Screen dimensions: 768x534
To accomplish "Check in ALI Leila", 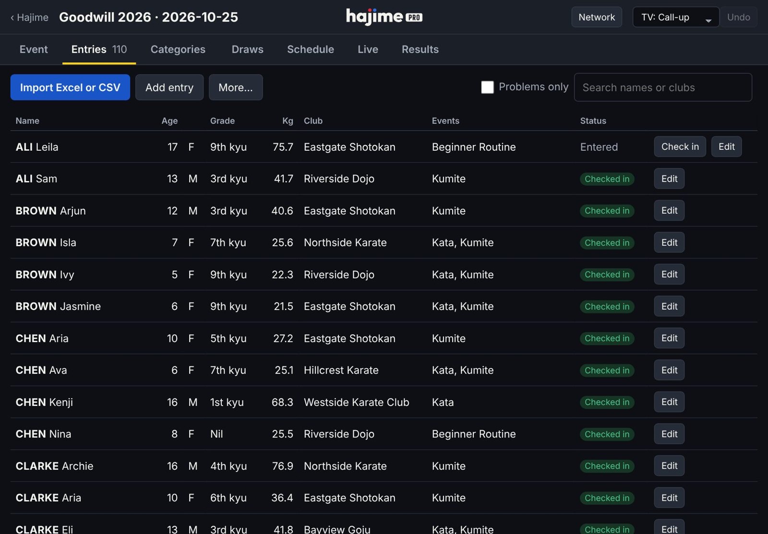I will [680, 147].
